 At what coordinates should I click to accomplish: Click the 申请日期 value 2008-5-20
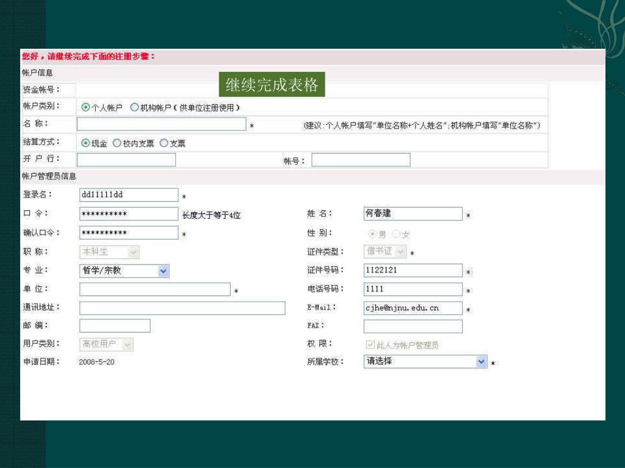tap(96, 362)
